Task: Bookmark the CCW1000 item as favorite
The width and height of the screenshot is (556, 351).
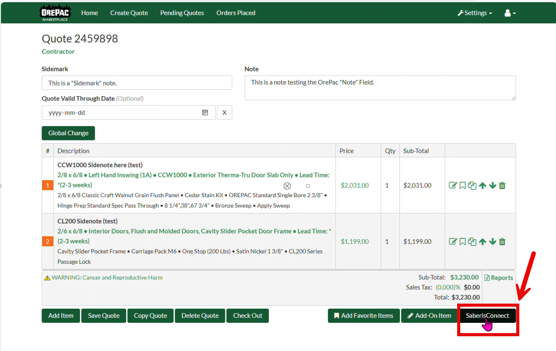Action: (x=463, y=186)
